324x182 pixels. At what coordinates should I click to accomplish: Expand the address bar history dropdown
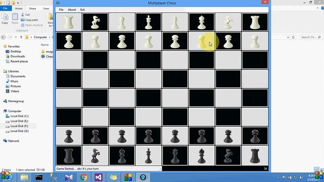288,37
